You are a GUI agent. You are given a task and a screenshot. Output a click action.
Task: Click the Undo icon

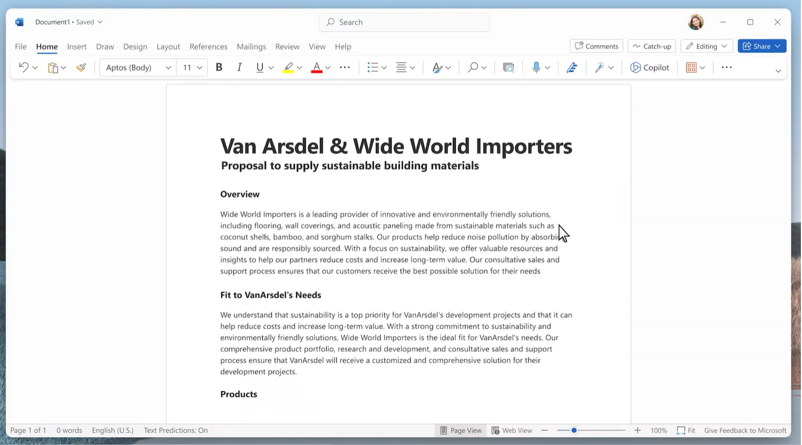[23, 67]
